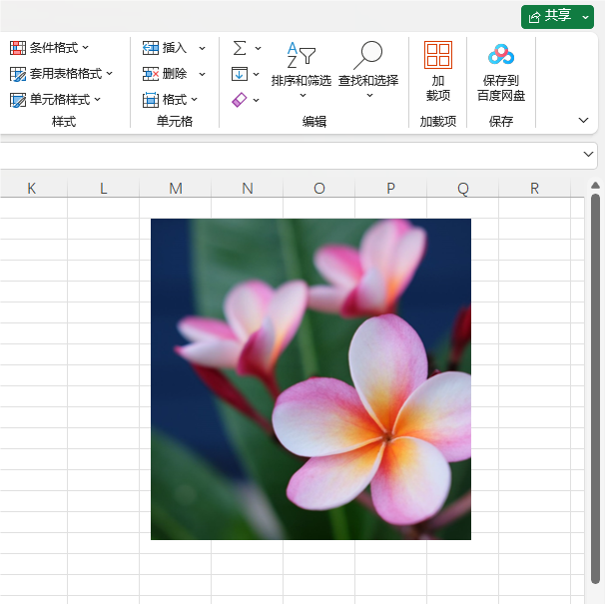This screenshot has width=605, height=604.
Task: Select column K header
Action: [32, 189]
